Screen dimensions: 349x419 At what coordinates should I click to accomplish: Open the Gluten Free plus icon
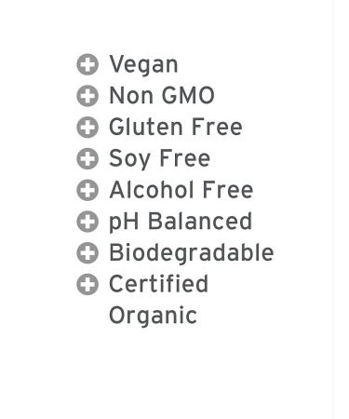click(87, 128)
